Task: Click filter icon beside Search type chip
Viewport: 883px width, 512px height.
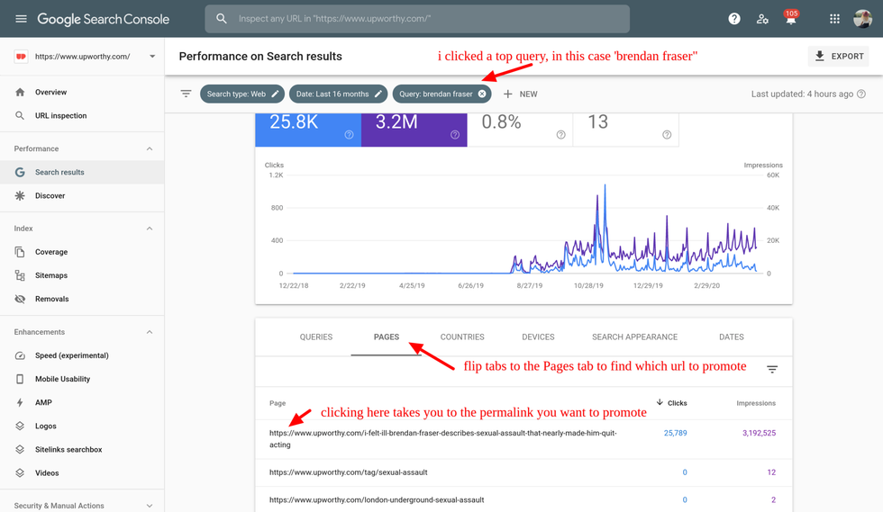Action: click(x=186, y=94)
